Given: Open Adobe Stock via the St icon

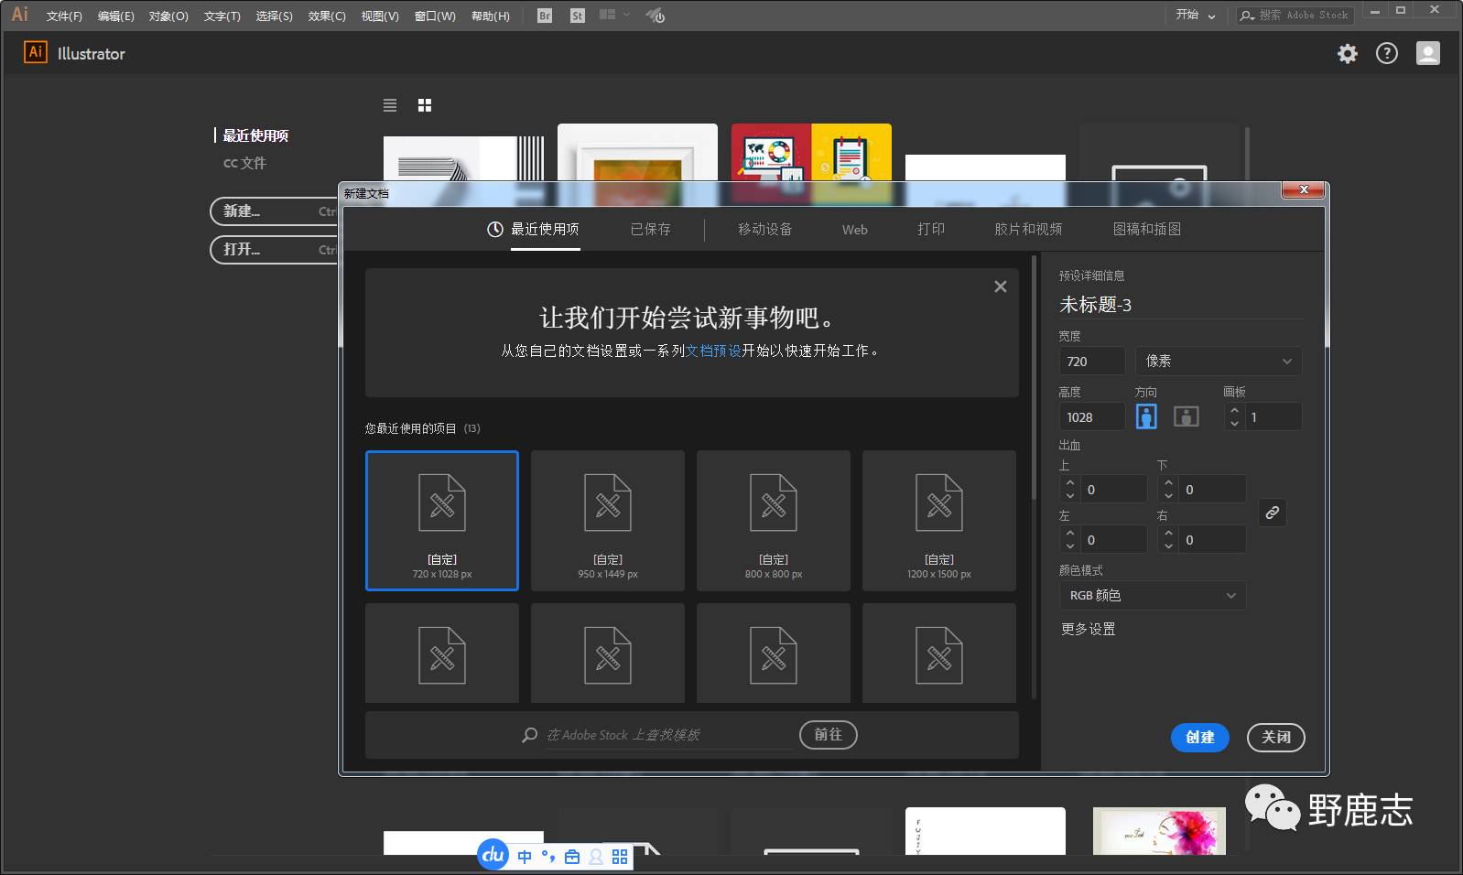Looking at the screenshot, I should (577, 16).
